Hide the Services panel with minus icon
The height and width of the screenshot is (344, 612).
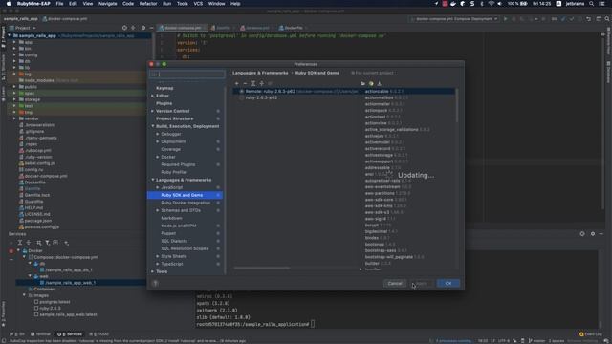(601, 233)
